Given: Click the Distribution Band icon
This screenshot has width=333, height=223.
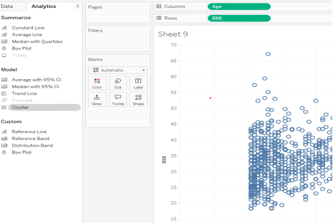Looking at the screenshot, I should pyautogui.click(x=4, y=146).
